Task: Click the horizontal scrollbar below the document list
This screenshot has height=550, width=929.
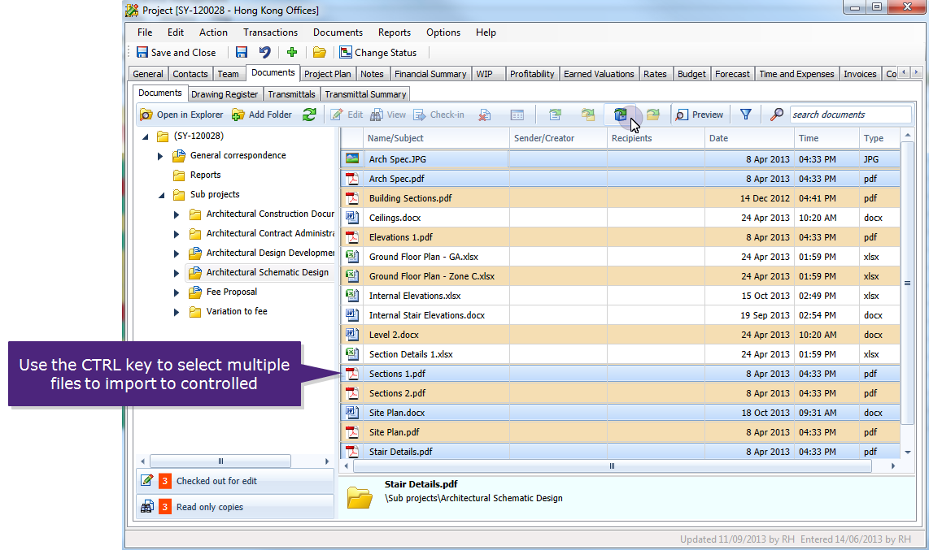Action: (611, 466)
